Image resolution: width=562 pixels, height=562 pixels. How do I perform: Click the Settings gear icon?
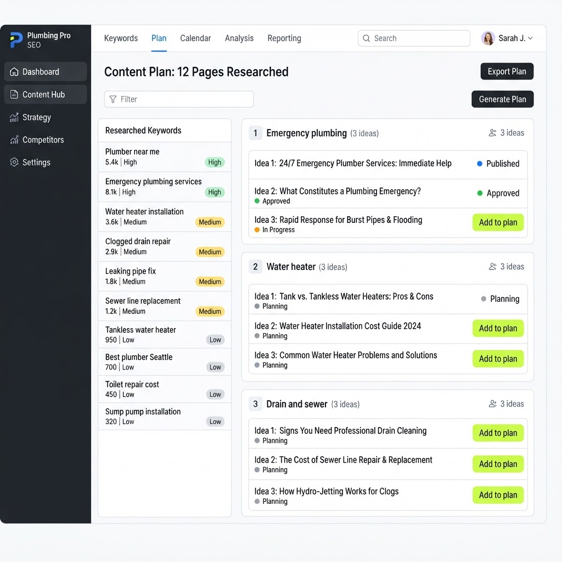click(14, 162)
